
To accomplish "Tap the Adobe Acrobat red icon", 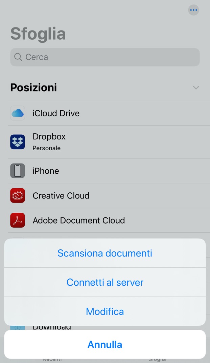I will point(18,220).
